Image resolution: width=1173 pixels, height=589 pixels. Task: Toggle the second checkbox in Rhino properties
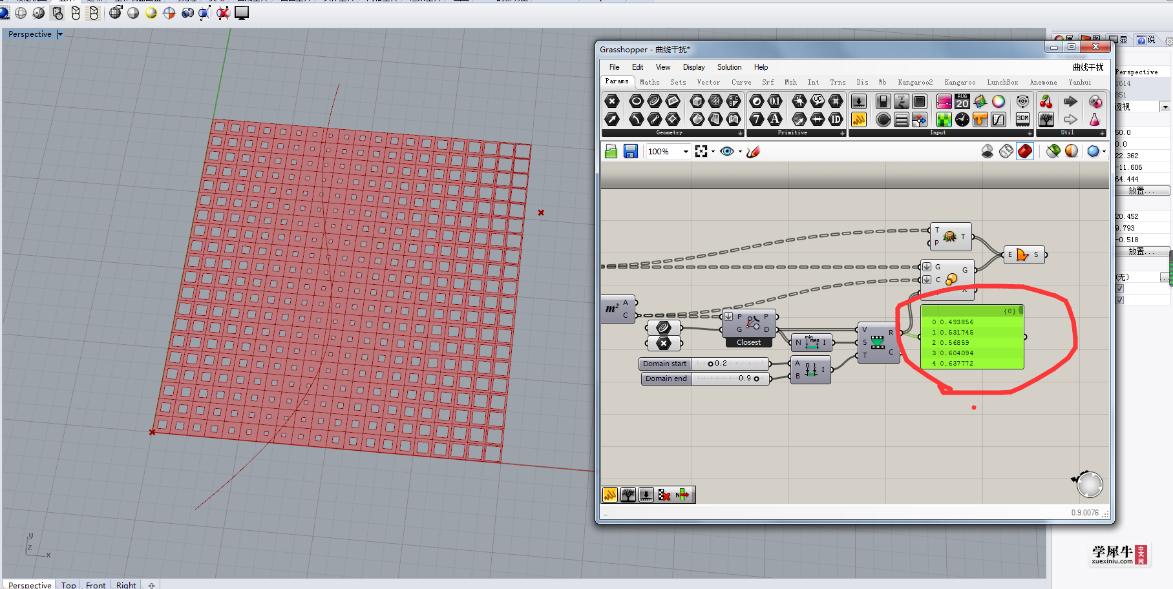click(x=1120, y=300)
